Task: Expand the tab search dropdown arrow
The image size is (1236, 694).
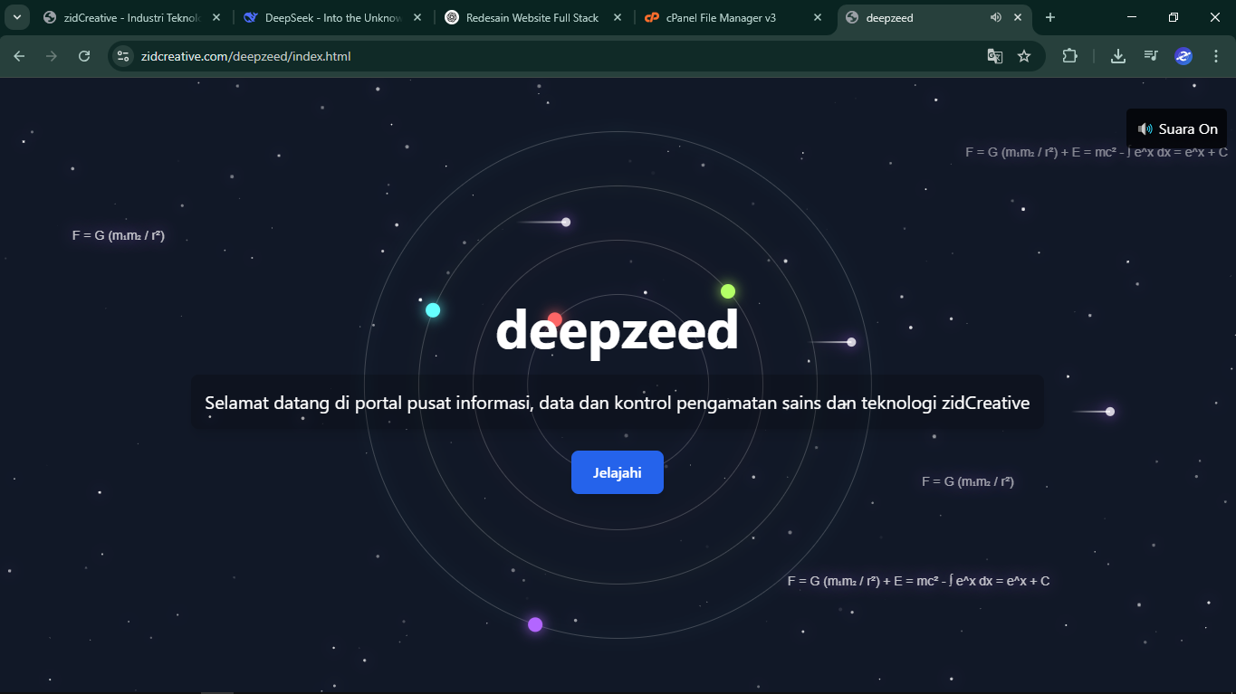Action: 16,17
